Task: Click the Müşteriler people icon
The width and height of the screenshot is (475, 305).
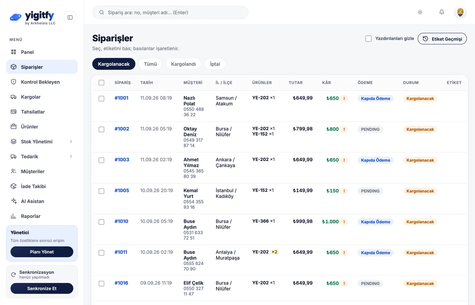Action: click(14, 171)
